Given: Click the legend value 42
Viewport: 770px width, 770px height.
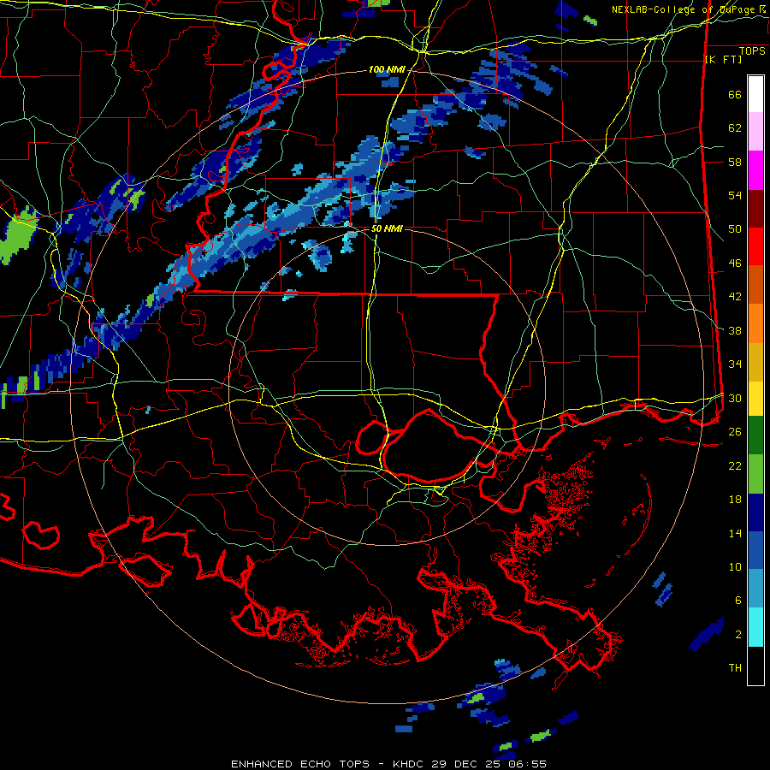Looking at the screenshot, I should [735, 297].
